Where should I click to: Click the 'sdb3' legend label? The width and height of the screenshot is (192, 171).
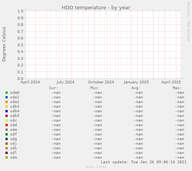15,107
